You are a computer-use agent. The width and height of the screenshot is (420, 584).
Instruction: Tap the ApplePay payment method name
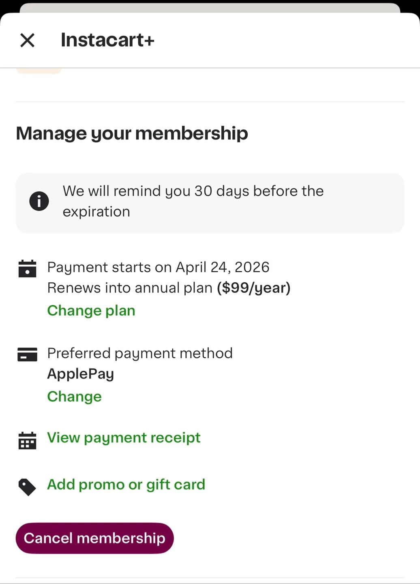(x=81, y=374)
